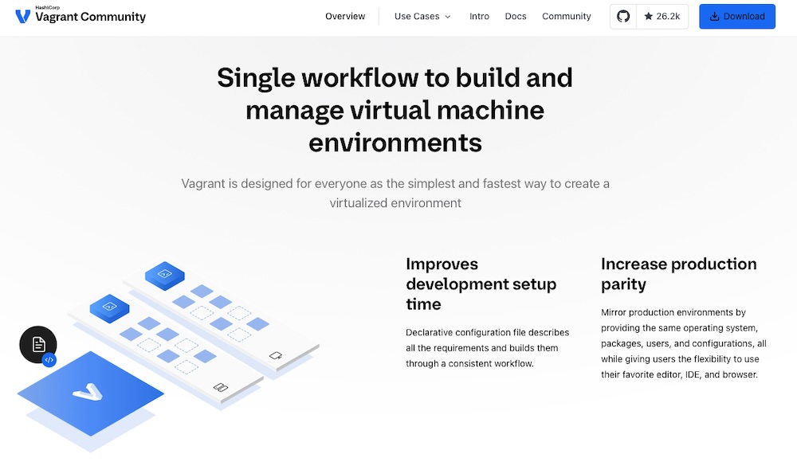Open the Docs menu item
Screen dimensions: 797x462
(515, 16)
